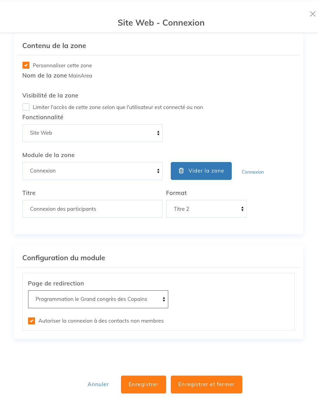Click the Contenu de la zone section heading
The image size is (318, 404).
click(54, 46)
